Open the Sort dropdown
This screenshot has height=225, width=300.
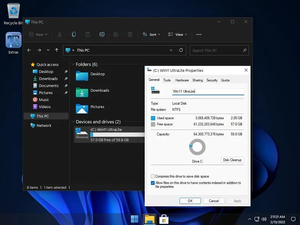pyautogui.click(x=152, y=34)
